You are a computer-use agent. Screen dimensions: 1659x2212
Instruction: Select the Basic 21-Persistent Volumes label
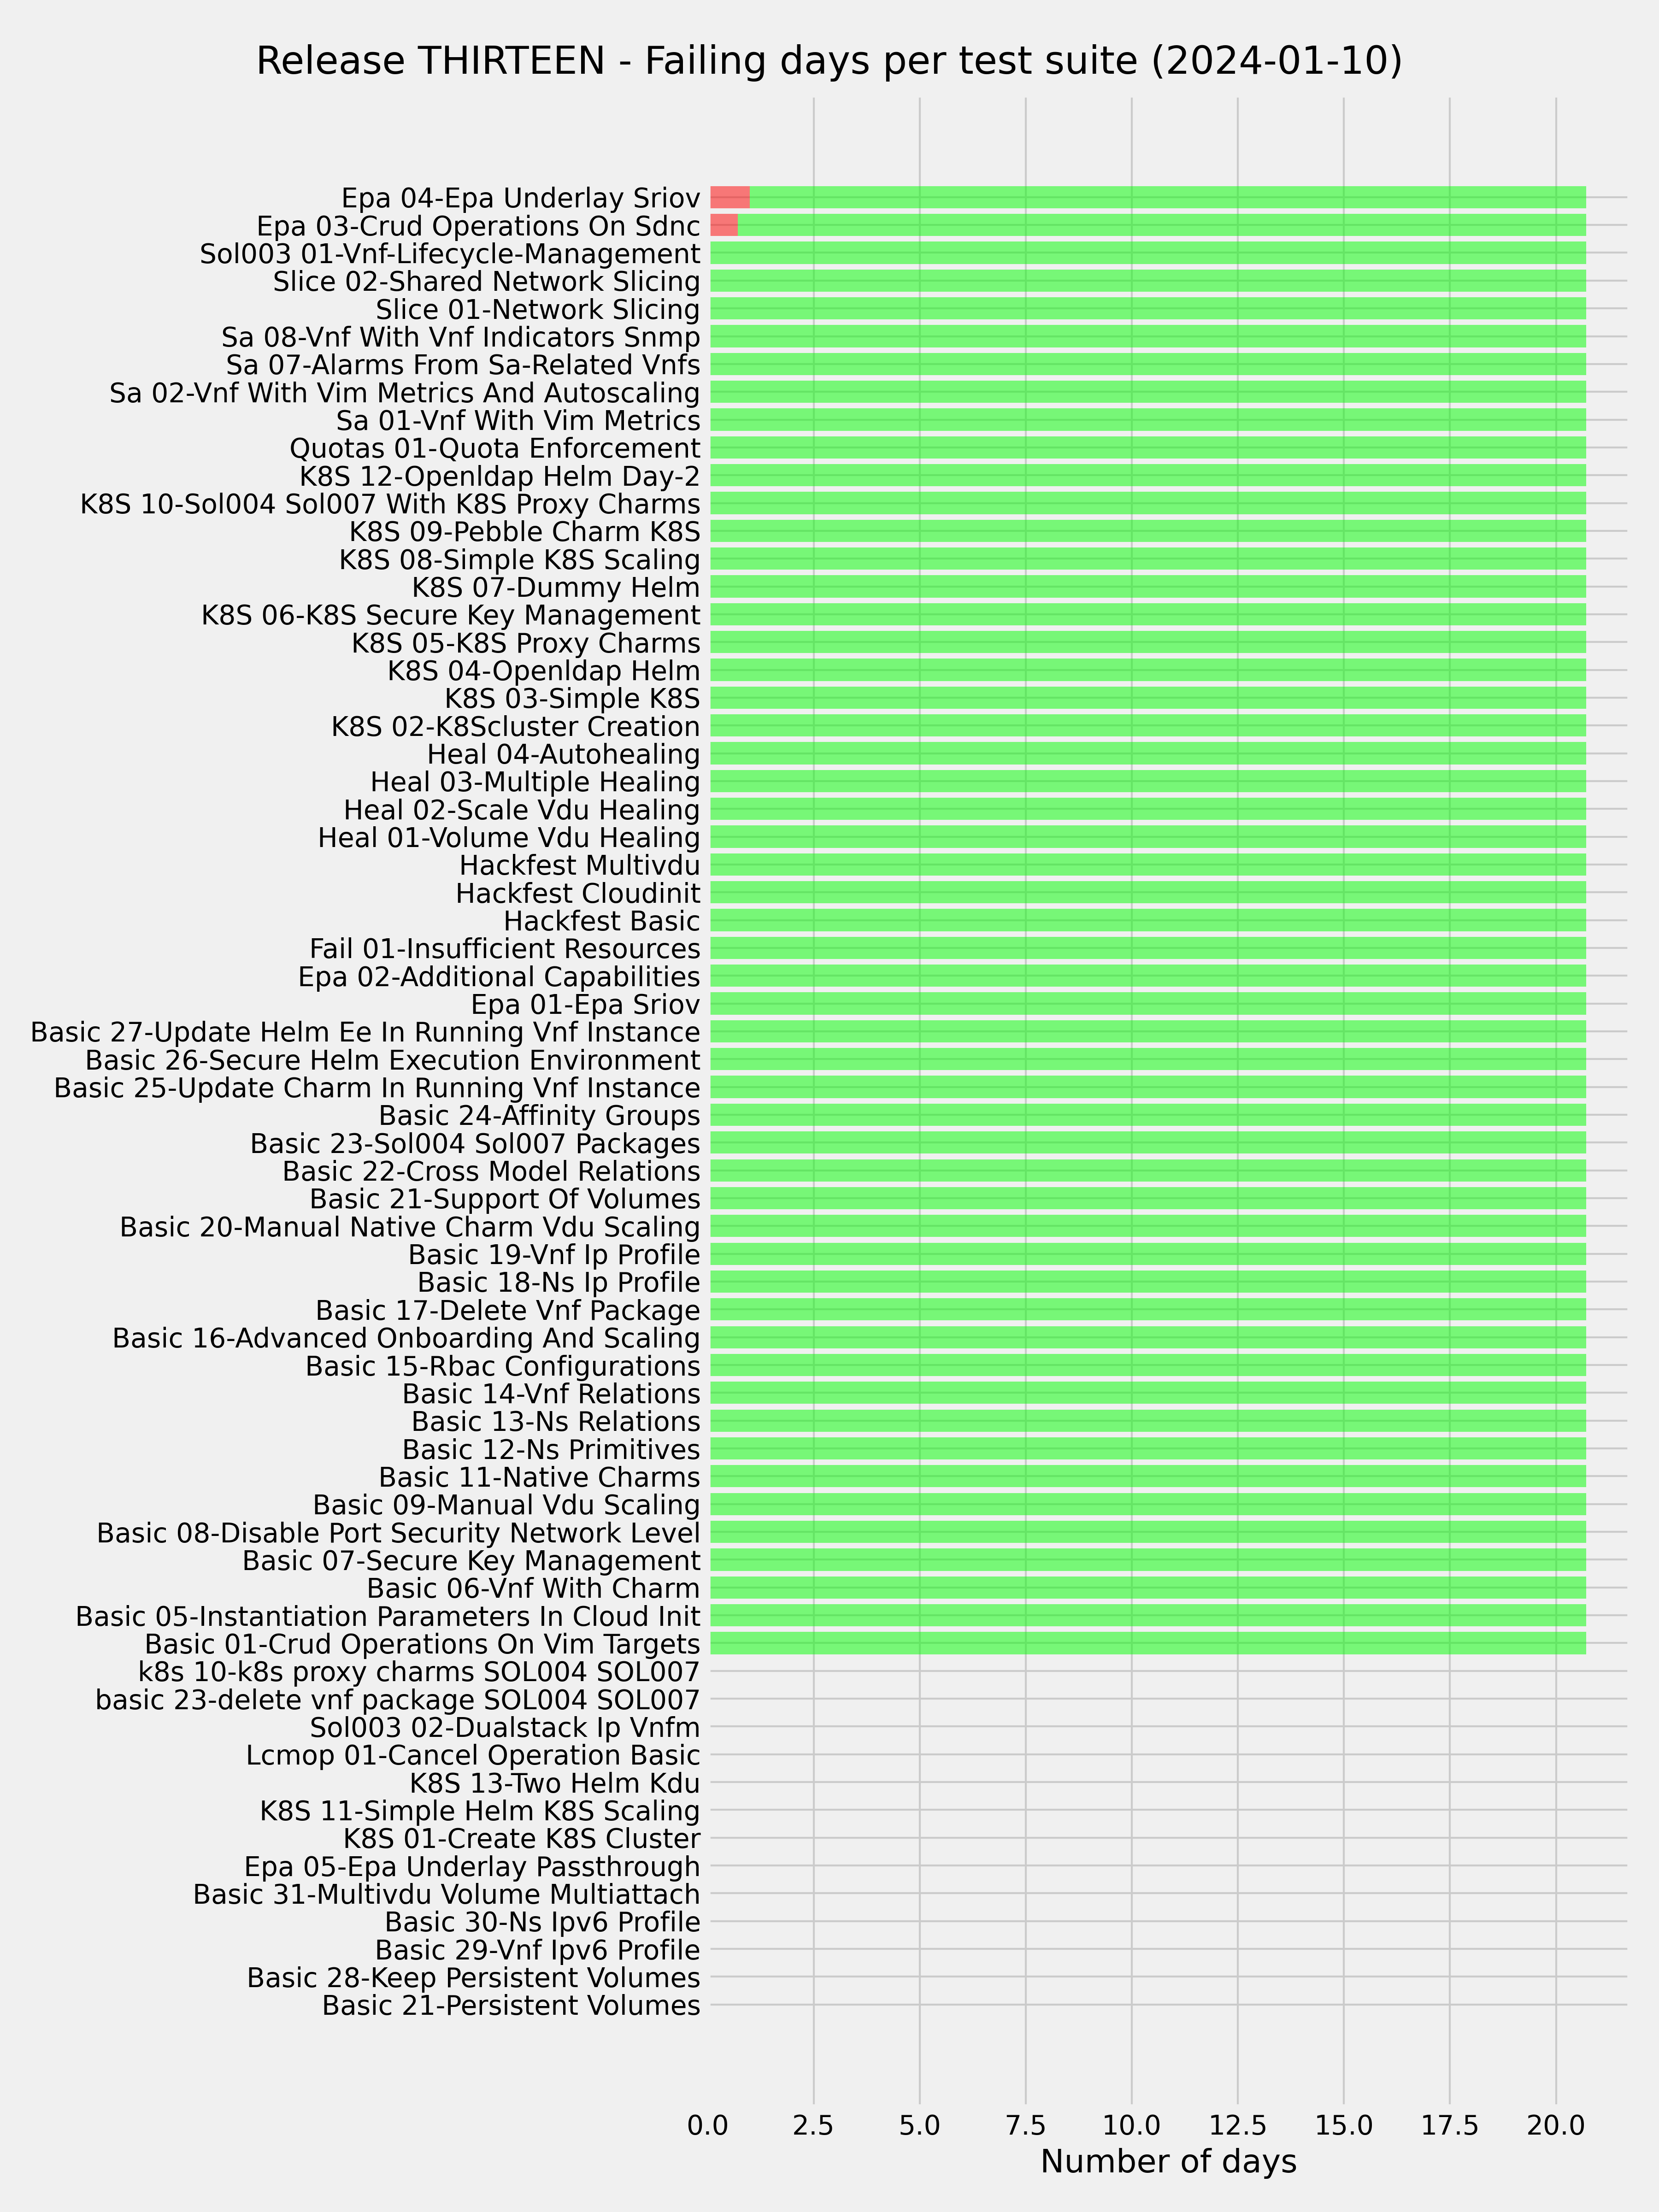coord(511,2005)
